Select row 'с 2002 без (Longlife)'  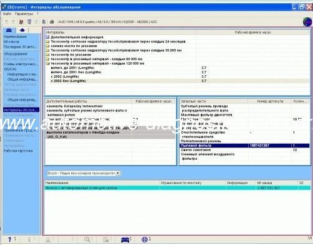176,81
